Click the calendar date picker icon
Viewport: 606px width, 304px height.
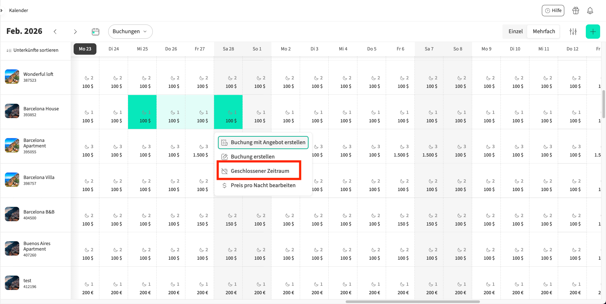95,32
